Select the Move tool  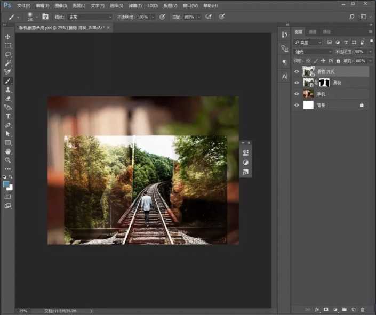pos(8,37)
